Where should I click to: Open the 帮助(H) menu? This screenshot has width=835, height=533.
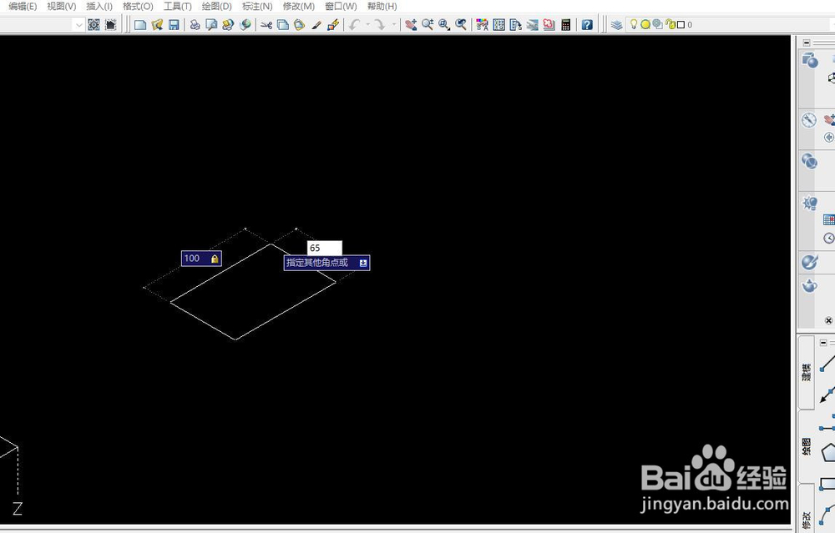pyautogui.click(x=382, y=7)
